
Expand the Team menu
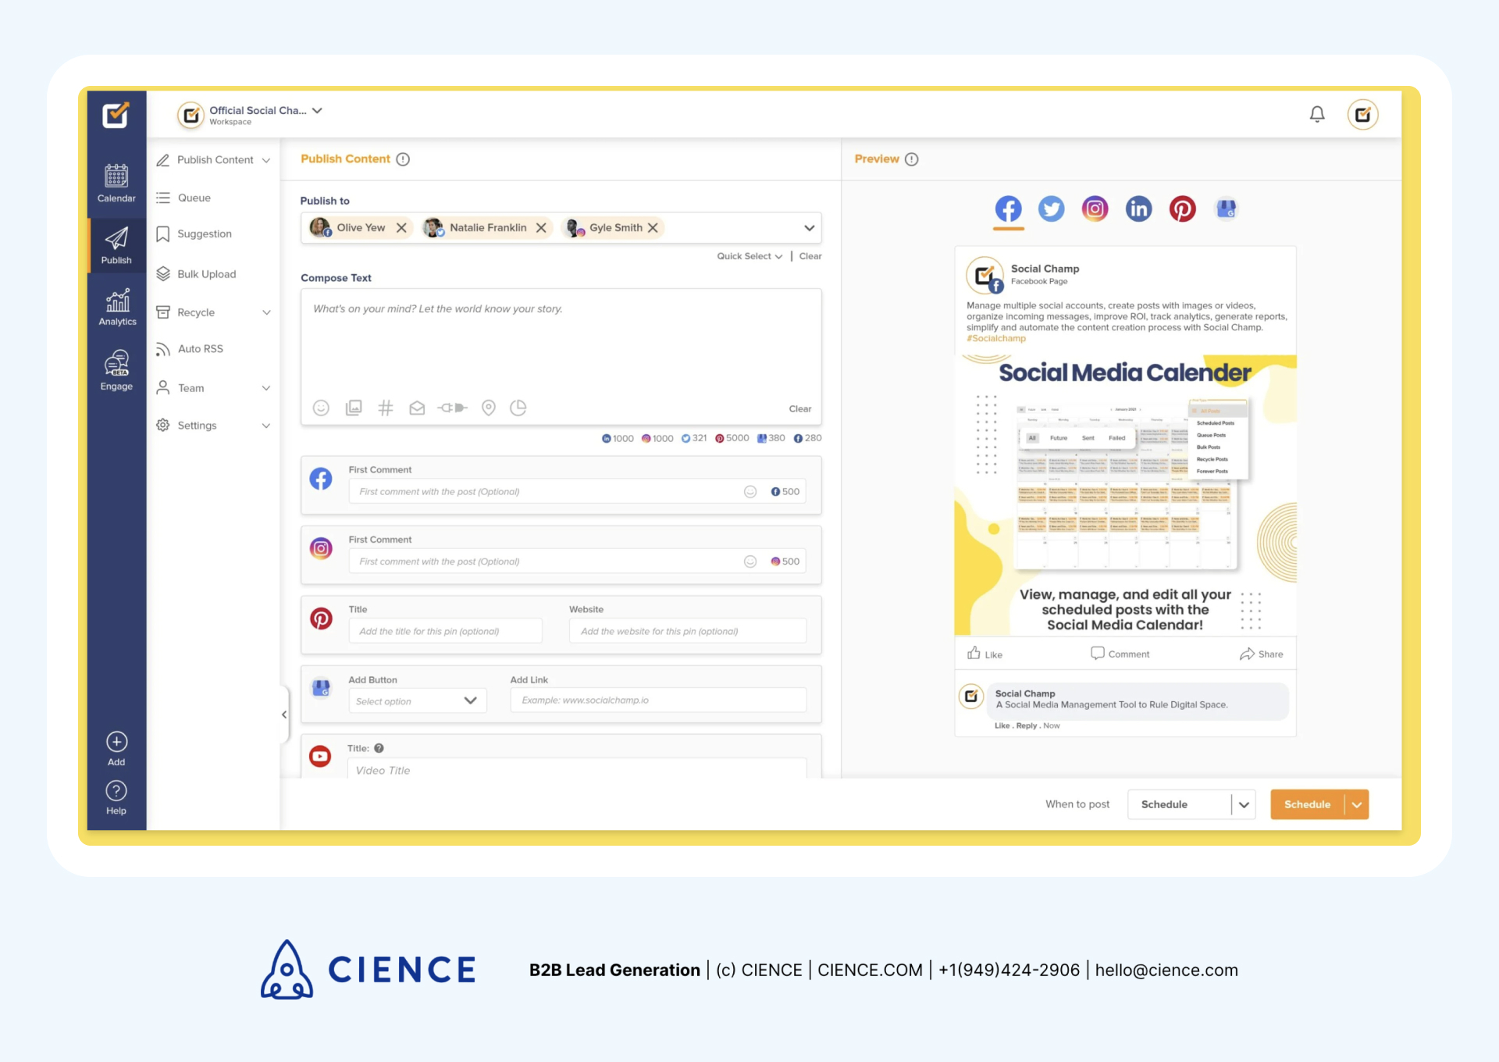tap(266, 388)
